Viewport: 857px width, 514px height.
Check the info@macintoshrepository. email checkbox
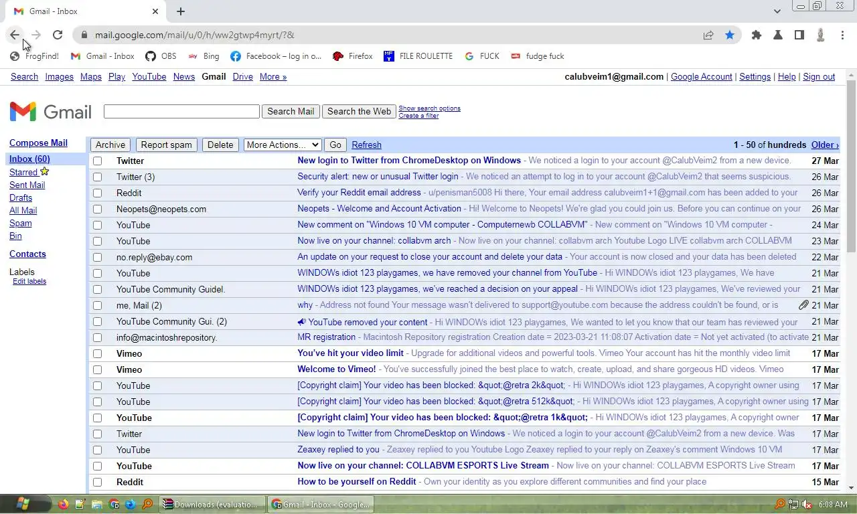coord(98,337)
